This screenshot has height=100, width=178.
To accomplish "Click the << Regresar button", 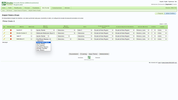I will [160, 13].
